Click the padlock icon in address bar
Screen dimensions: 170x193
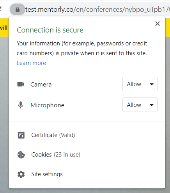(18, 9)
